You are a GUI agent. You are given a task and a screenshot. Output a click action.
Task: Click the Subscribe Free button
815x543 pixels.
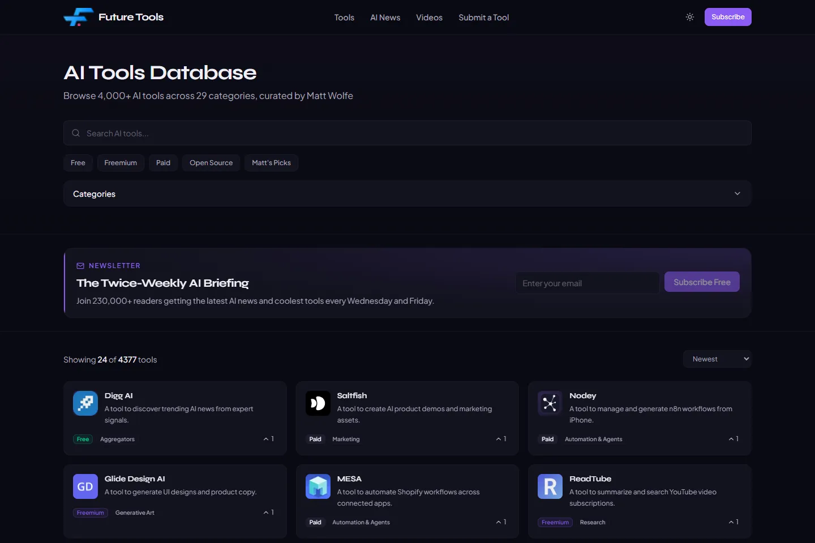702,282
